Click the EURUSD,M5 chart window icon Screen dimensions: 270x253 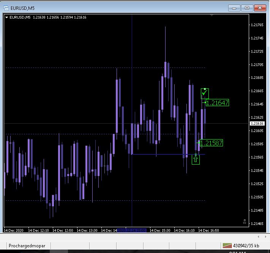pyautogui.click(x=6, y=8)
